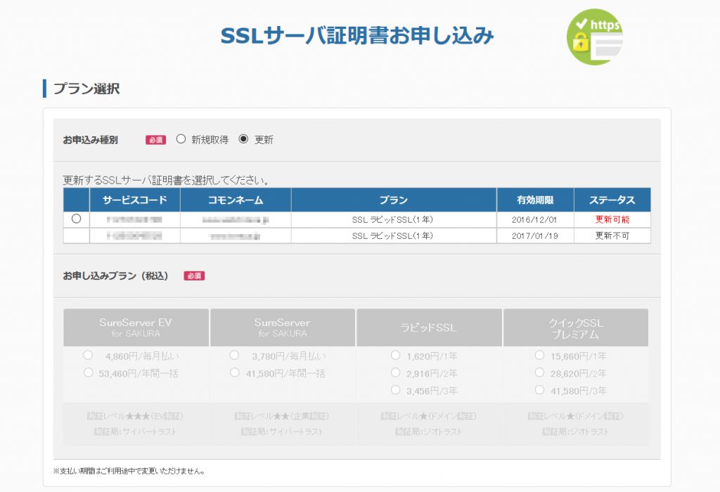Pick クイックSSL プレミアム 41,580円/3年 plan
720x492 pixels.
tap(539, 390)
